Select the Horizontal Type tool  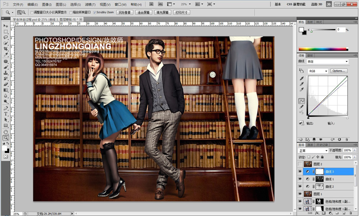click(x=5, y=114)
